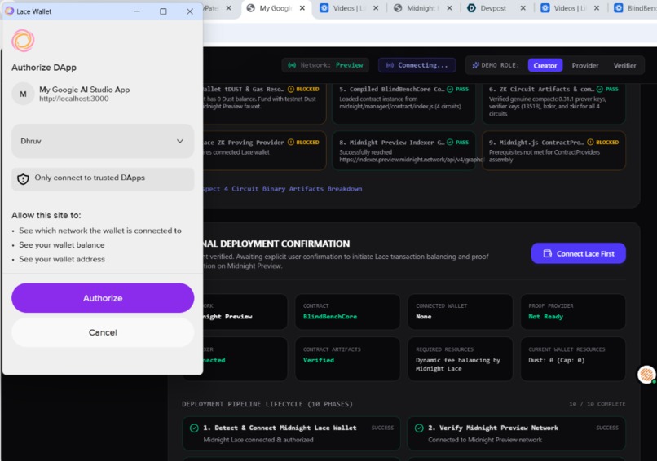Close the Midnight browser tab
This screenshot has width=657, height=461.
(449, 8)
